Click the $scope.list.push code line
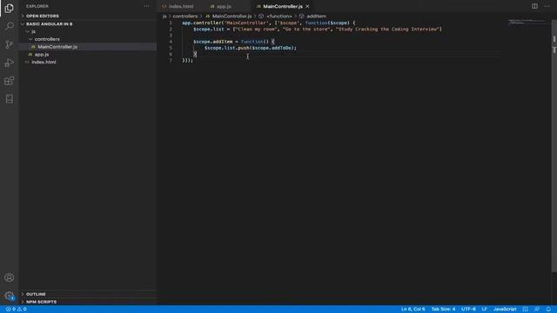Viewport: 557px width, 313px height. coord(250,48)
